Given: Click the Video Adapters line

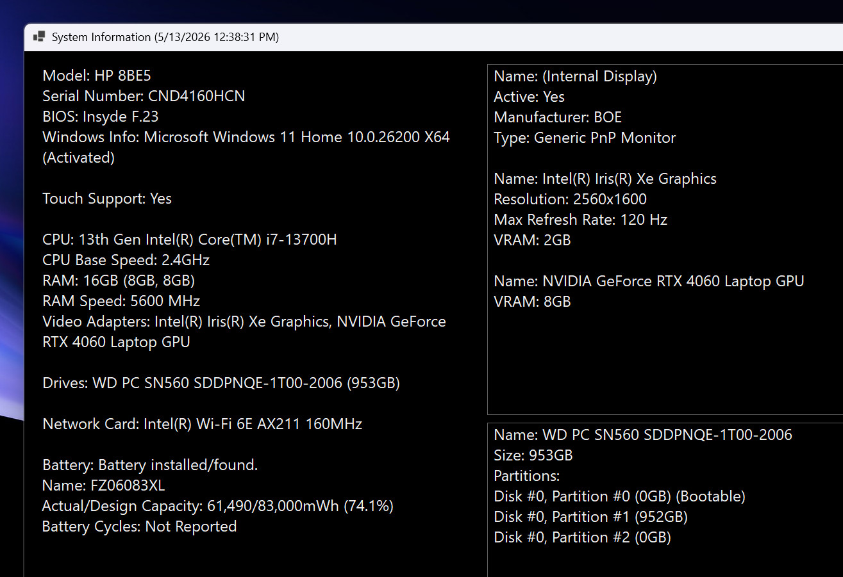Looking at the screenshot, I should [x=244, y=321].
